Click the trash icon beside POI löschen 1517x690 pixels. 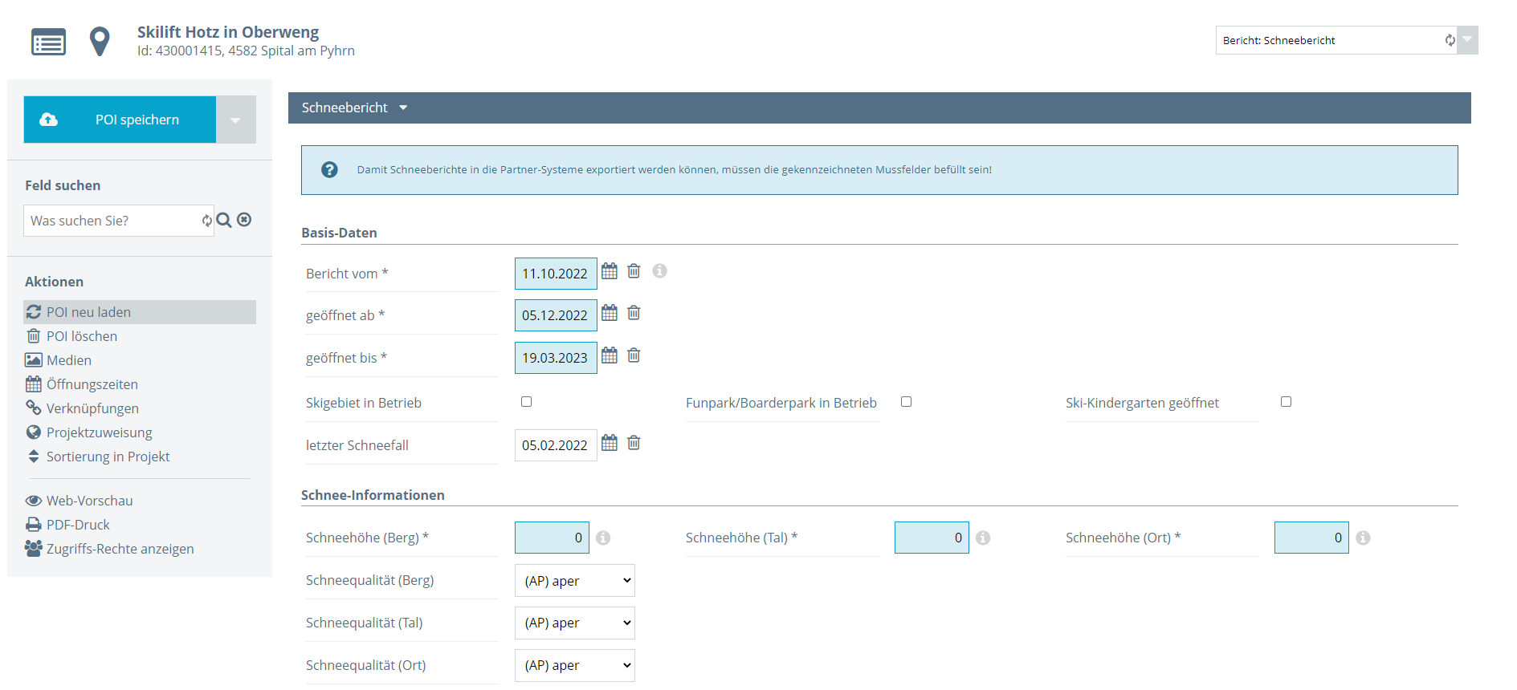tap(34, 336)
